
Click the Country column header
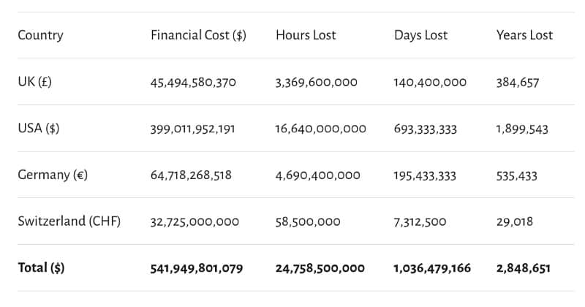[40, 35]
